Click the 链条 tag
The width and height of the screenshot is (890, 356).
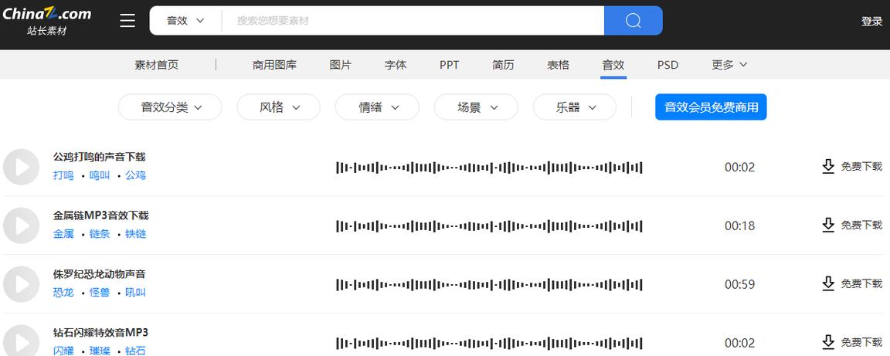pos(100,234)
